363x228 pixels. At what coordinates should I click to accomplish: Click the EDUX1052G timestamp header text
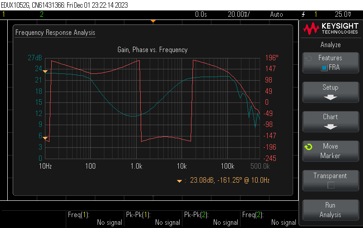click(x=64, y=5)
